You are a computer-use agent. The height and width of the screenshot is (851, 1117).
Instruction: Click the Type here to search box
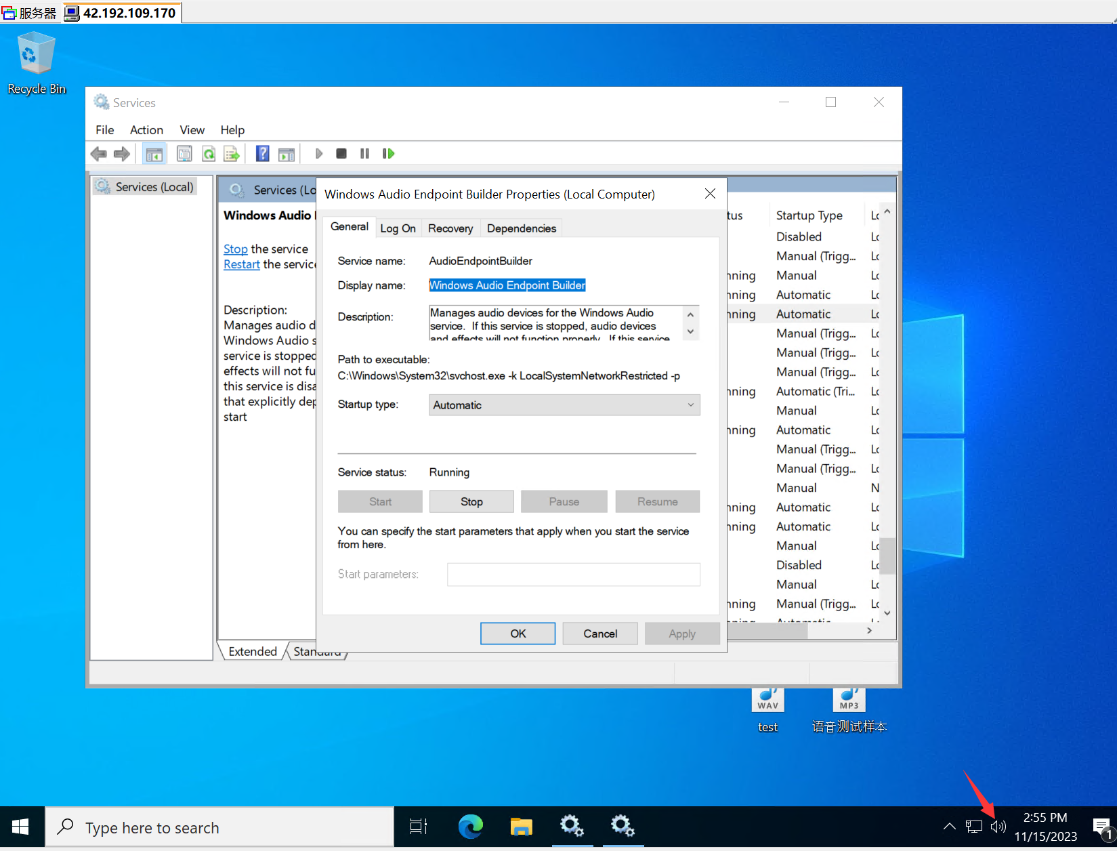[x=219, y=827]
